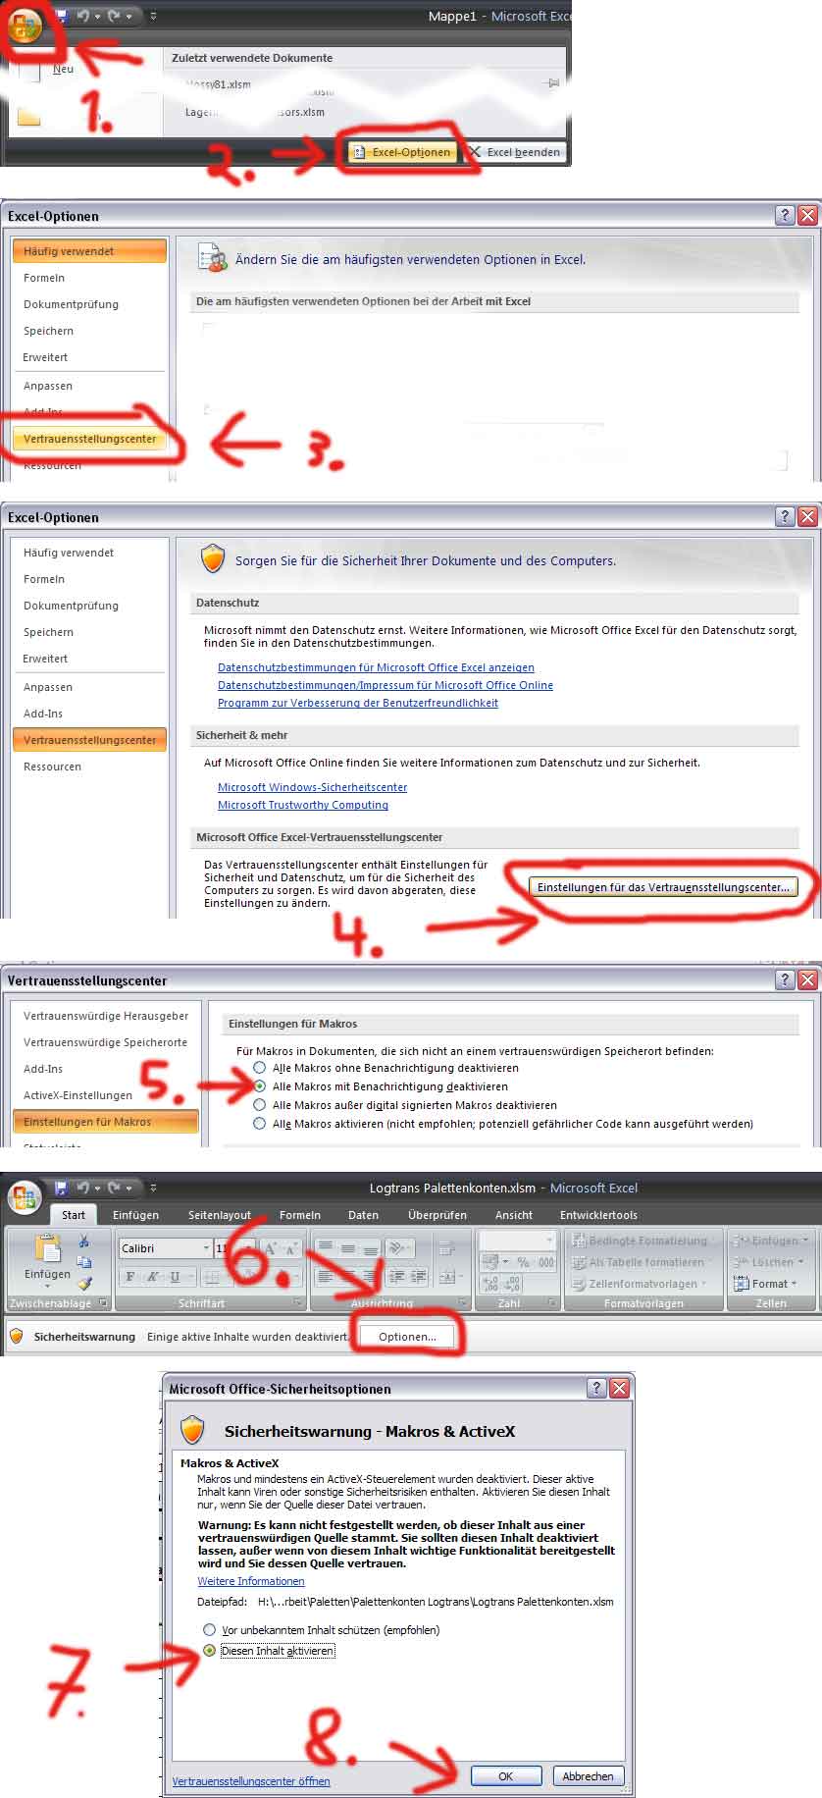Select Alle Makros aktivieren radio option
This screenshot has width=822, height=1798.
[x=259, y=1124]
